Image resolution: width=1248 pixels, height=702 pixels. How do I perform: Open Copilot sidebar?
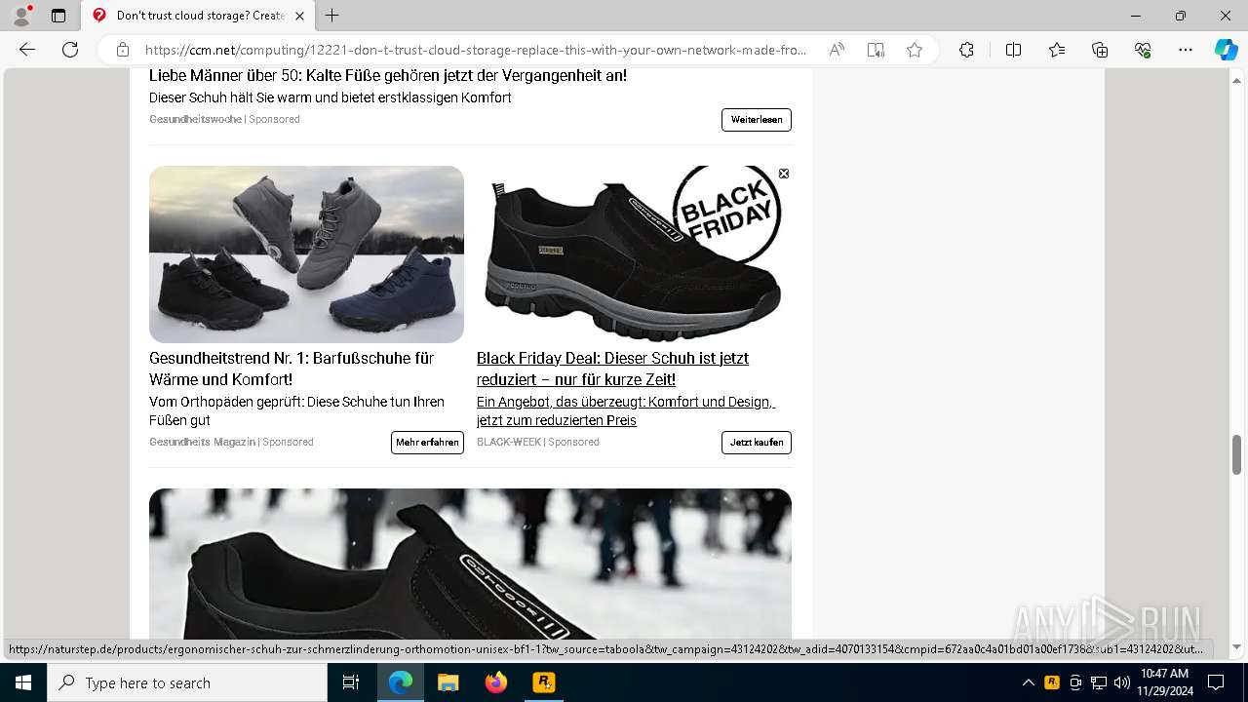1226,50
